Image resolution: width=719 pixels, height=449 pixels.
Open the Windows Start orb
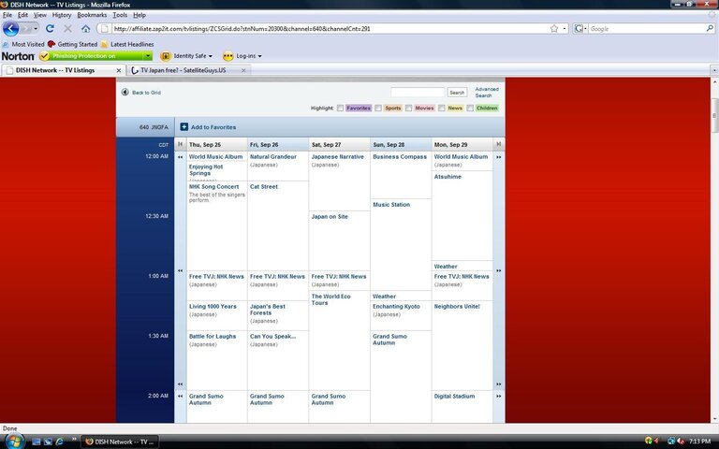click(14, 441)
